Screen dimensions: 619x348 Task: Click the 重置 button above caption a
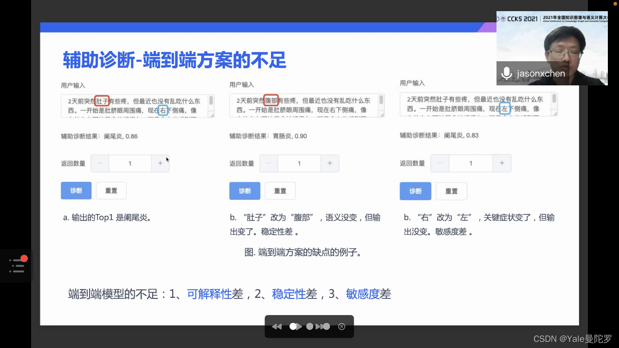(x=111, y=191)
